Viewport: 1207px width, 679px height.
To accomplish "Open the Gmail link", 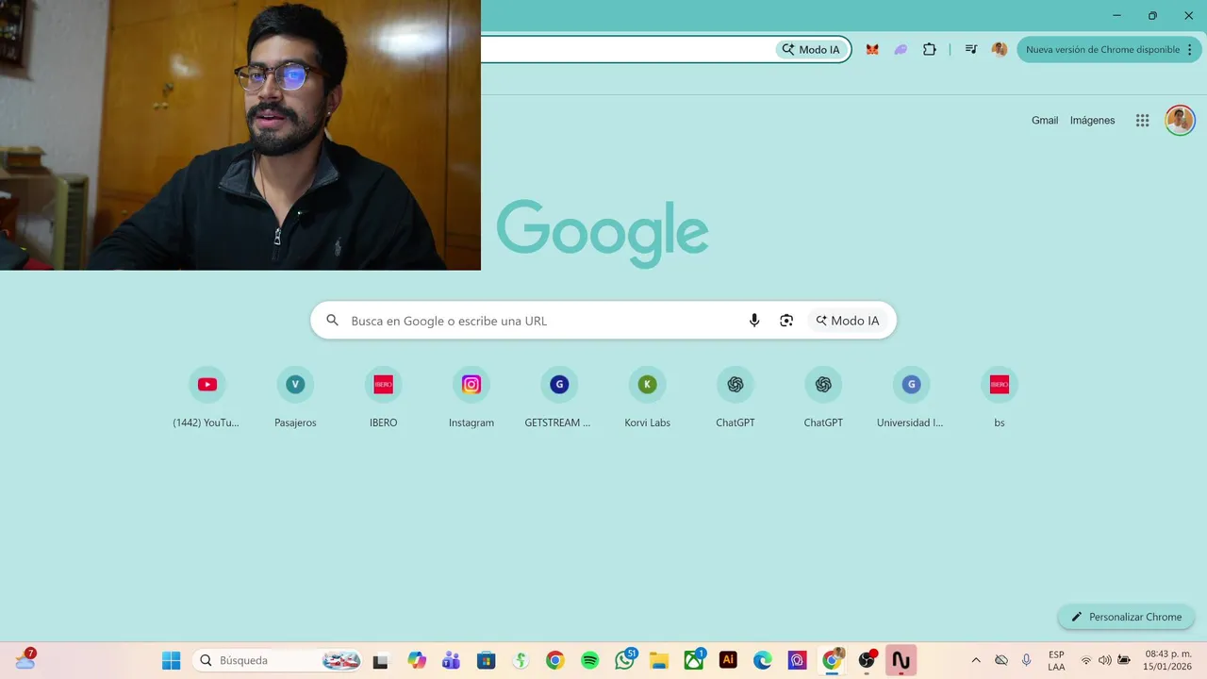I will coord(1045,121).
